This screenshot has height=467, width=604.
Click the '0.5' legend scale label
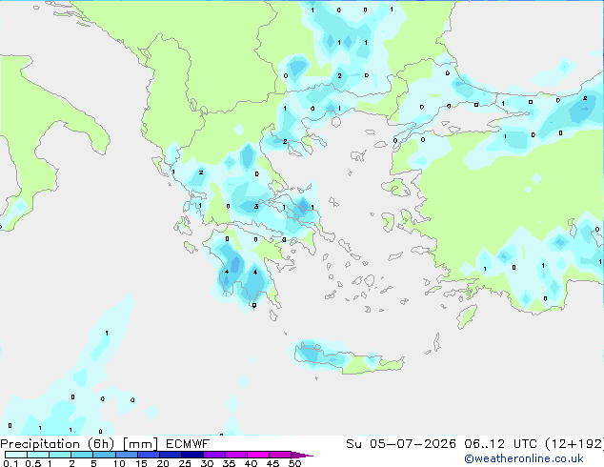(32, 463)
